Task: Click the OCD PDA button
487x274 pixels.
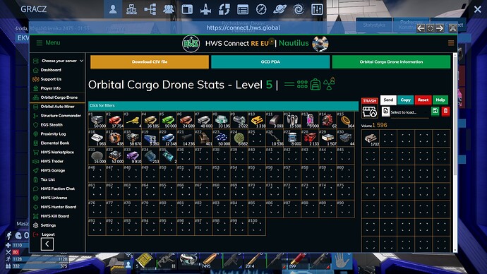Action: pyautogui.click(x=270, y=62)
